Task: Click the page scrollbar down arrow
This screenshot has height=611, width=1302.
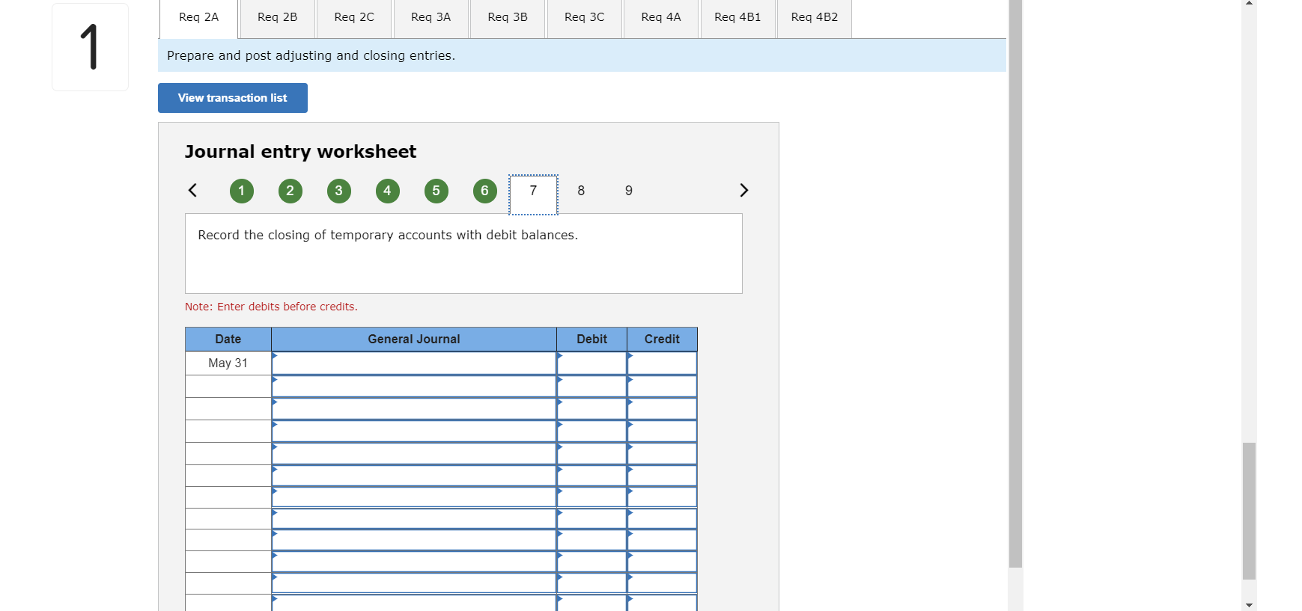Action: 1249,604
